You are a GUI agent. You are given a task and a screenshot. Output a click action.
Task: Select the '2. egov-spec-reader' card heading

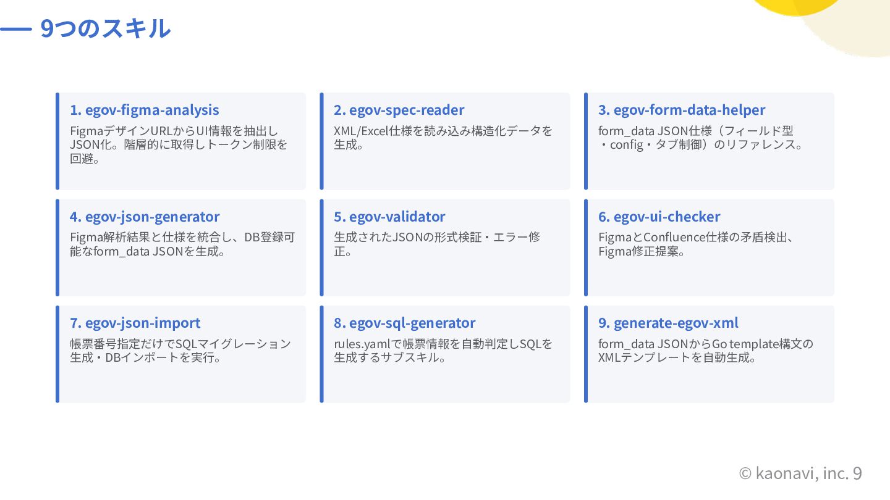point(399,110)
